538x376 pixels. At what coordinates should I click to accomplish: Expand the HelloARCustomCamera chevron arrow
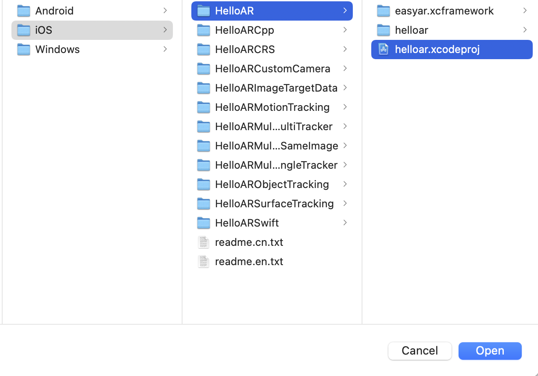[345, 68]
